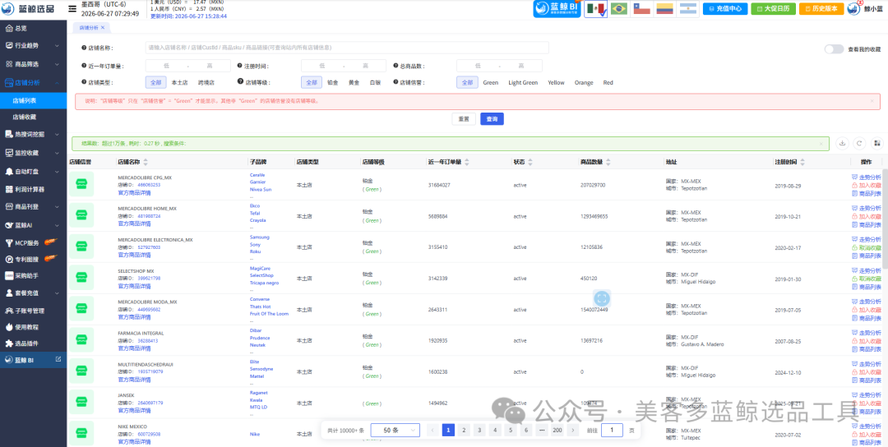This screenshot has width=888, height=447.
Task: Click the floating screenshot capture icon
Action: 602,298
